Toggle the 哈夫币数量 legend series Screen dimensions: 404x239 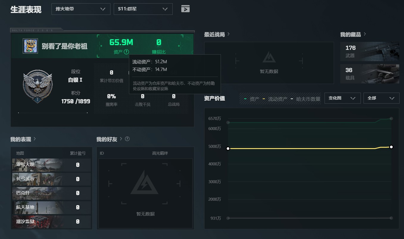pyautogui.click(x=305, y=99)
